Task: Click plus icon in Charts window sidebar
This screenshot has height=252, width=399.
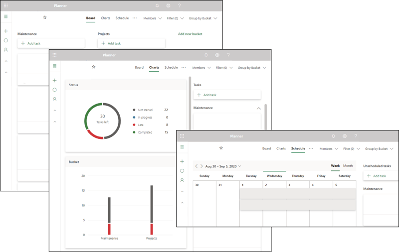Action: coord(55,81)
